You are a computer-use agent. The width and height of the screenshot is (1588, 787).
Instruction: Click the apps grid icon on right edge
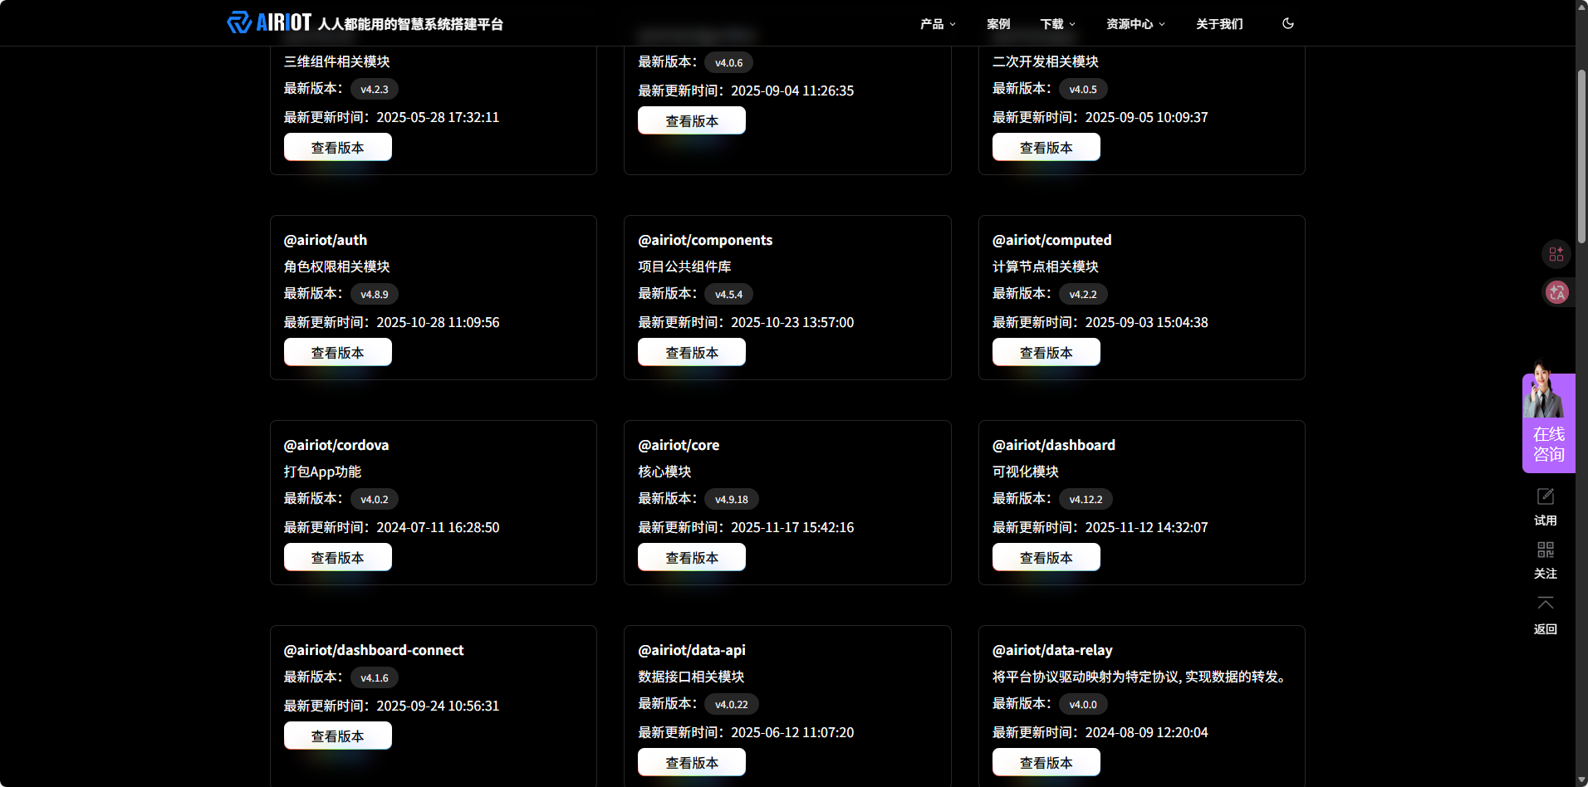coord(1556,254)
